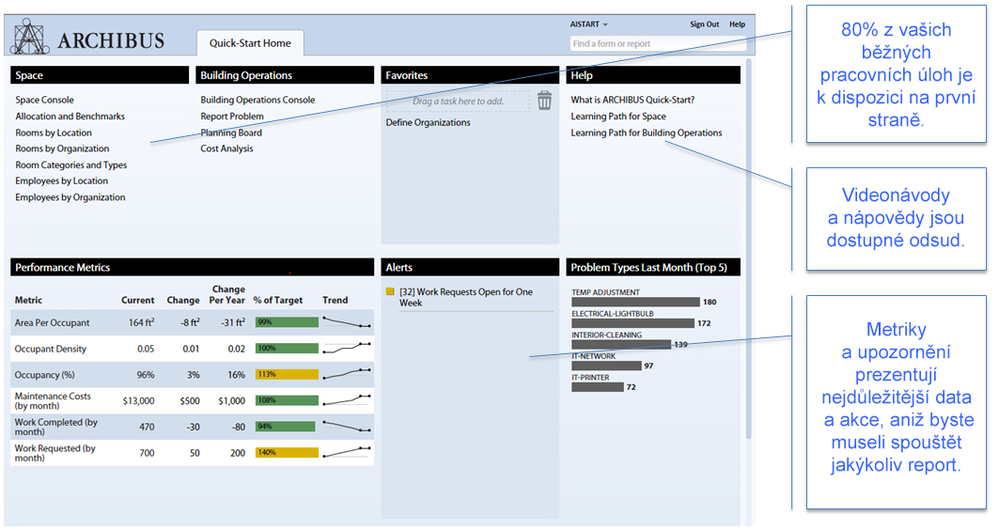Click Maintenance Costs (by month) metric
This screenshot has height=531, width=999.
click(53, 401)
